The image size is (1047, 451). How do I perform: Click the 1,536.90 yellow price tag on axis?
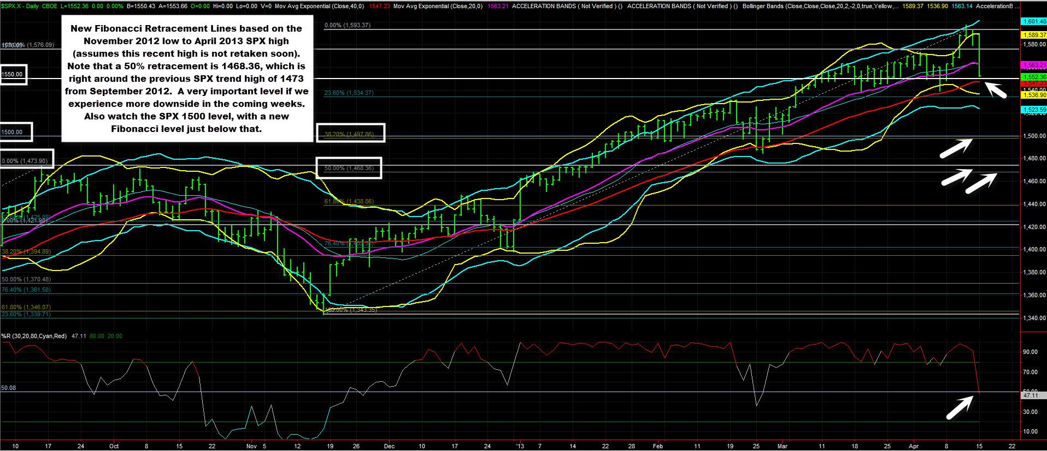pyautogui.click(x=1034, y=95)
